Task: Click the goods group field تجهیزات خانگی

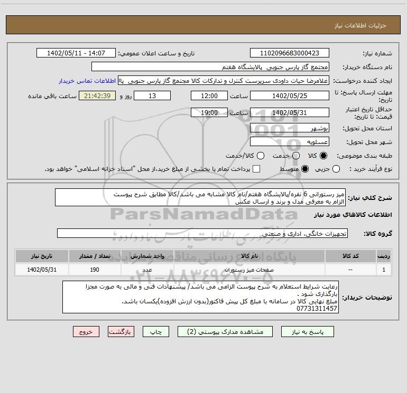Action: click(202, 233)
